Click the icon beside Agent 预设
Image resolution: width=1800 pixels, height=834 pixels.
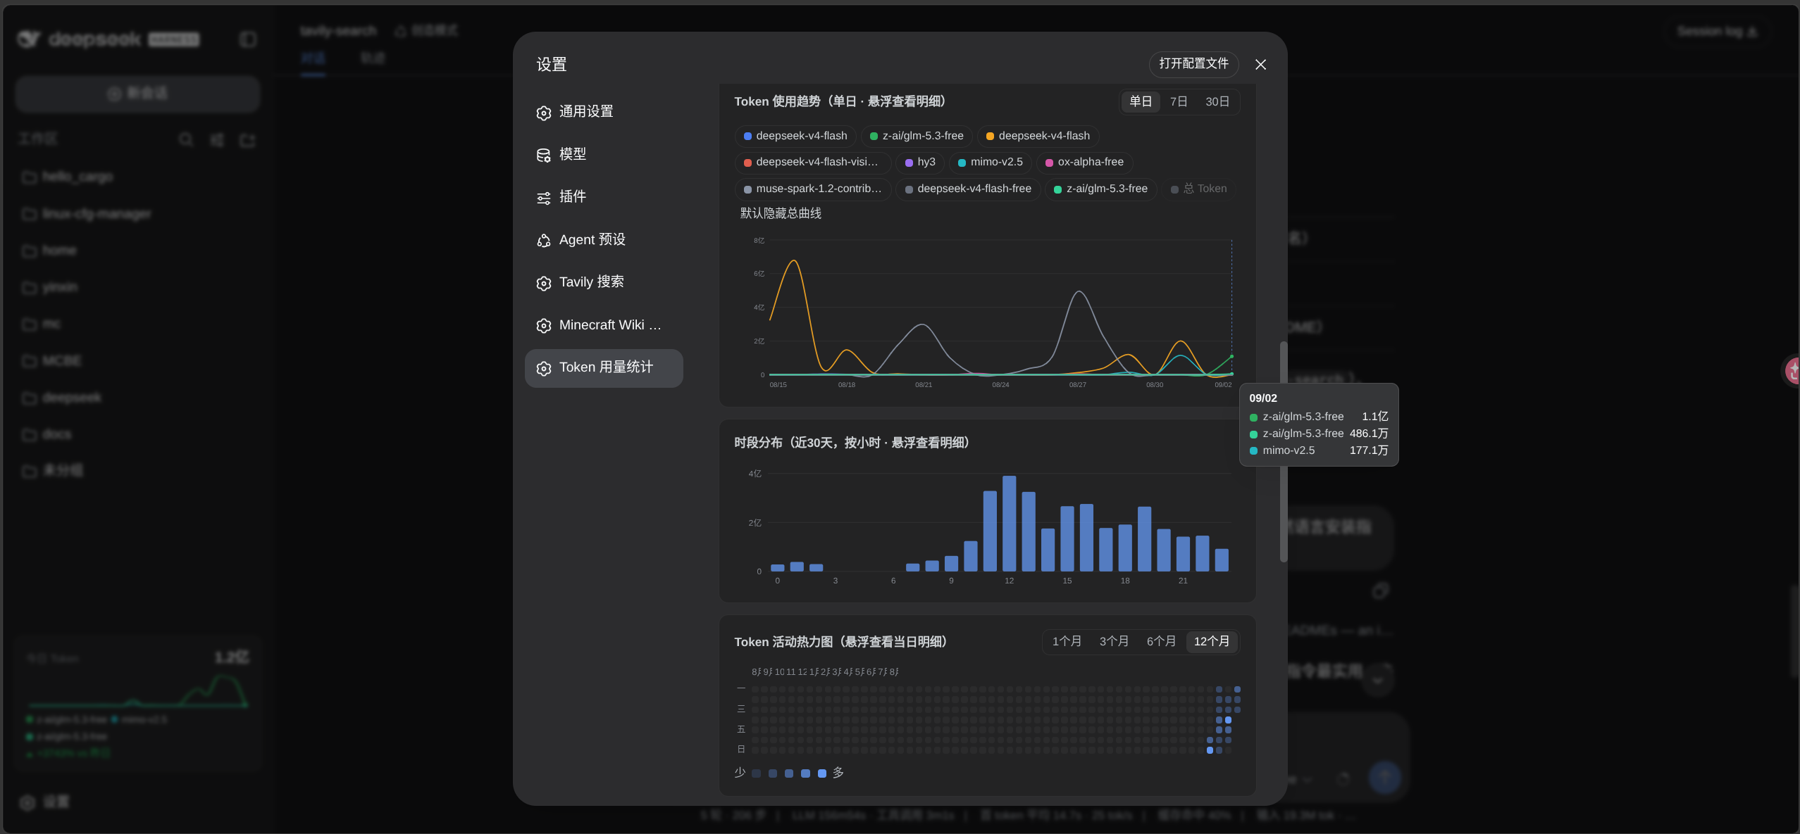(x=543, y=241)
